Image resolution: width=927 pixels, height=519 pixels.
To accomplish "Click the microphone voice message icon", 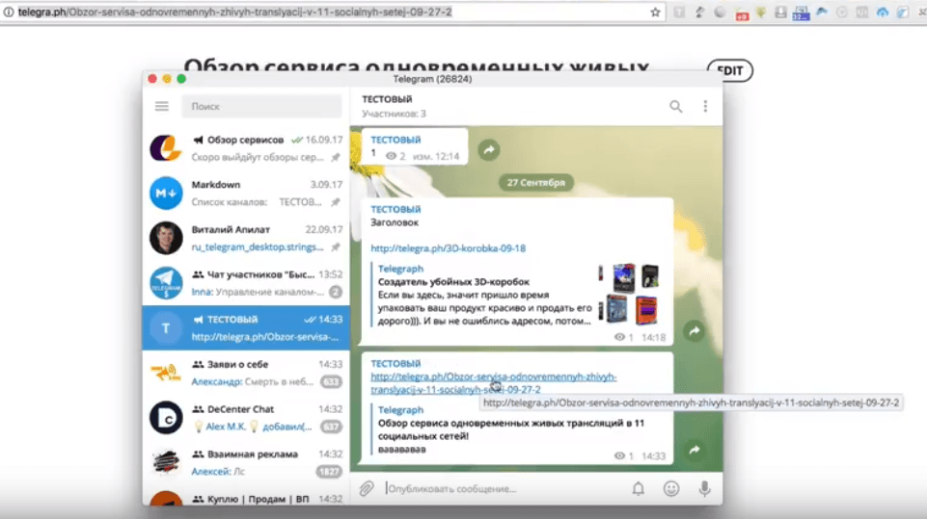I will (x=704, y=488).
